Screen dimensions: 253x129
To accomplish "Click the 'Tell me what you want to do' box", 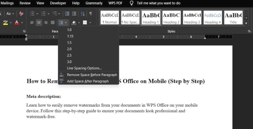I will (x=158, y=3).
